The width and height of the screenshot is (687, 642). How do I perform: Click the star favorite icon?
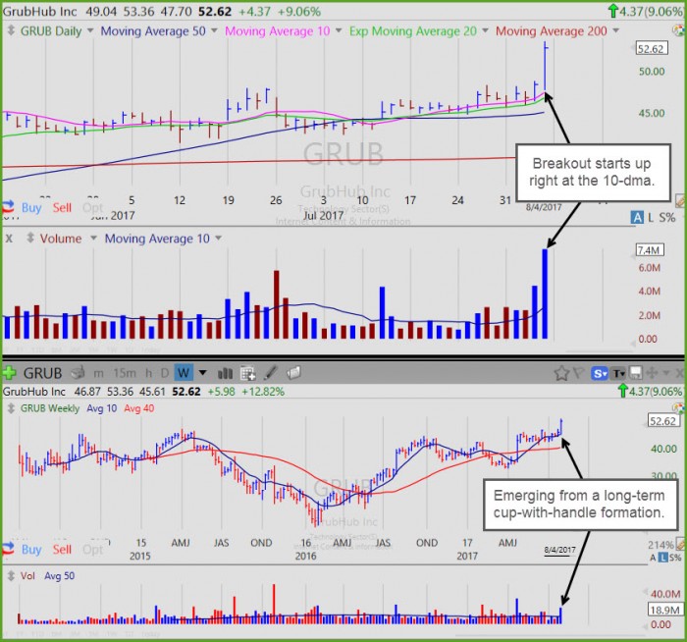point(561,373)
